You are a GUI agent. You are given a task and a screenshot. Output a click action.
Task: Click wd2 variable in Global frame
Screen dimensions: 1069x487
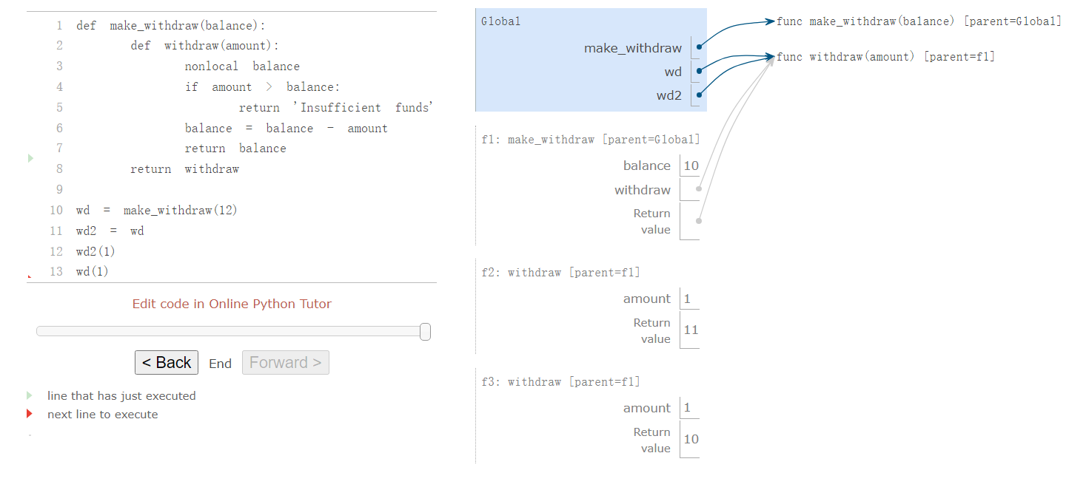tap(669, 95)
